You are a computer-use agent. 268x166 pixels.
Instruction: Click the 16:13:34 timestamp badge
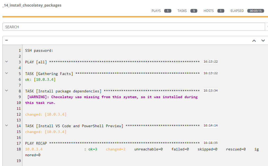coord(211,91)
